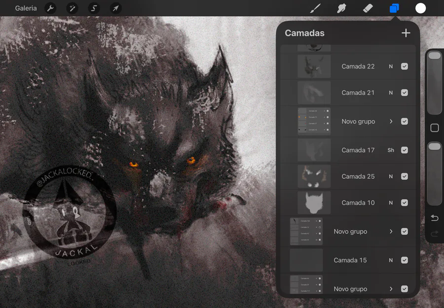Select Camada 25 thumbnail
This screenshot has width=444, height=308.
click(314, 176)
